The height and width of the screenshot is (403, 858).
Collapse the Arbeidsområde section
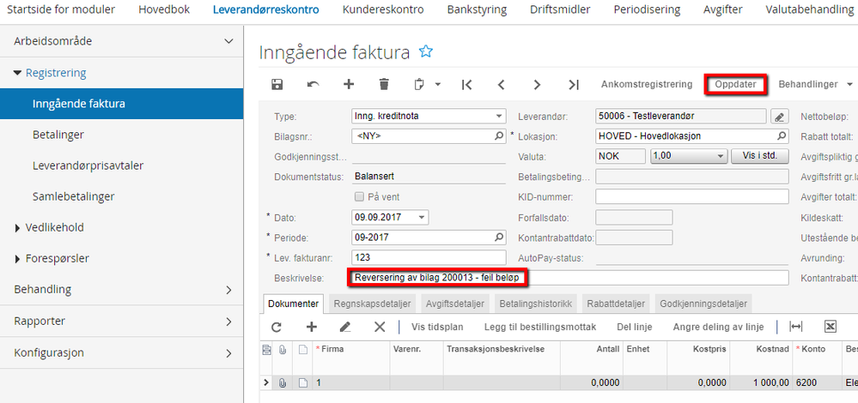coord(228,41)
